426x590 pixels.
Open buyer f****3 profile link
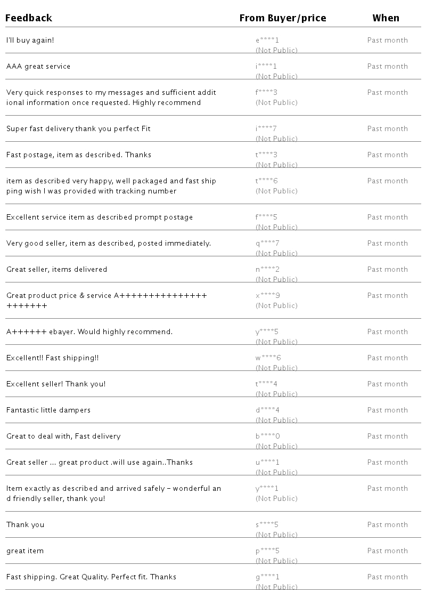click(266, 93)
